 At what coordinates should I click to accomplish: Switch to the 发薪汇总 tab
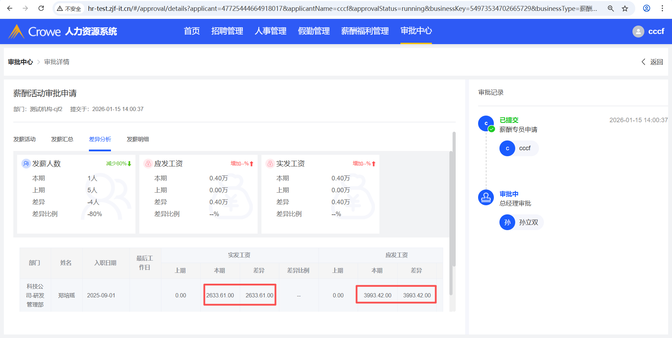pos(62,139)
